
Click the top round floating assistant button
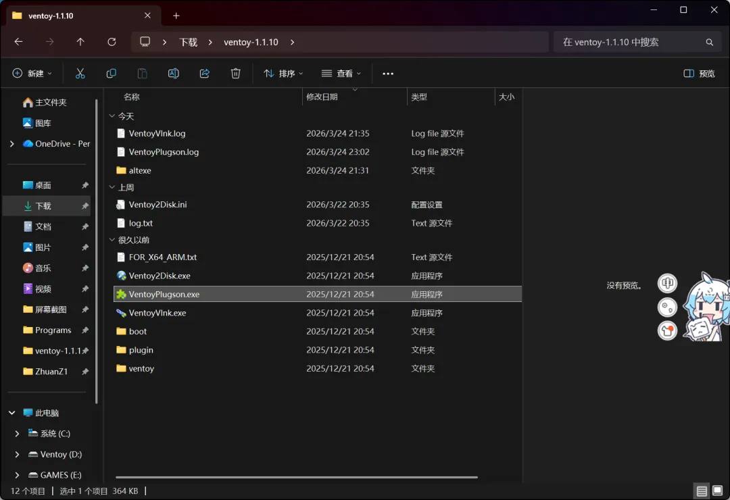tap(667, 283)
